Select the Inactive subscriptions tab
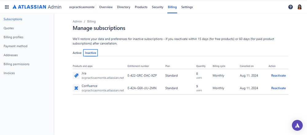 [x=90, y=53]
